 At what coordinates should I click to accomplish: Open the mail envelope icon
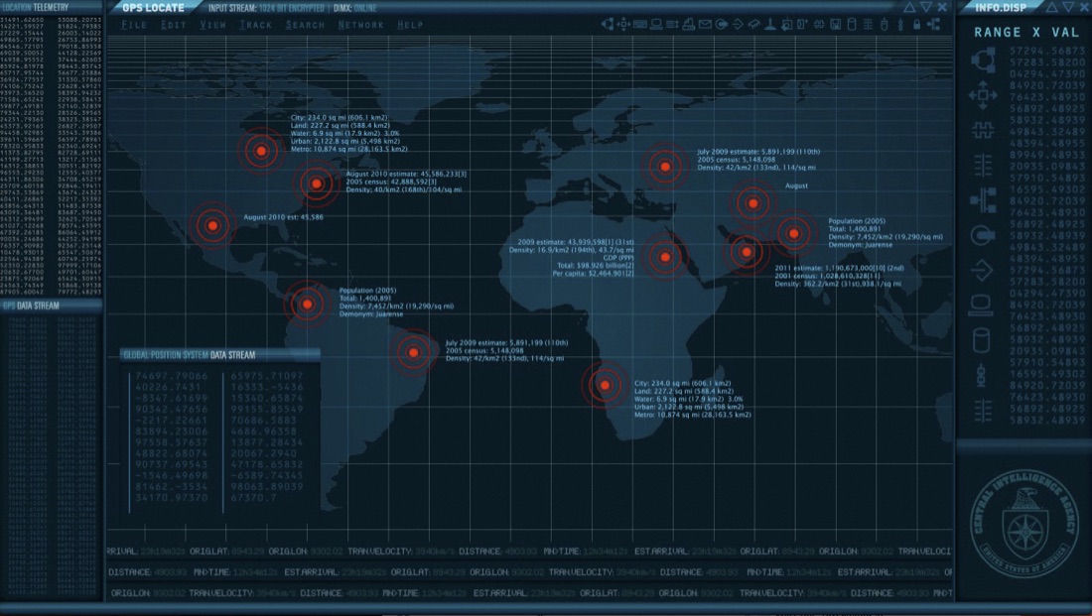(705, 25)
